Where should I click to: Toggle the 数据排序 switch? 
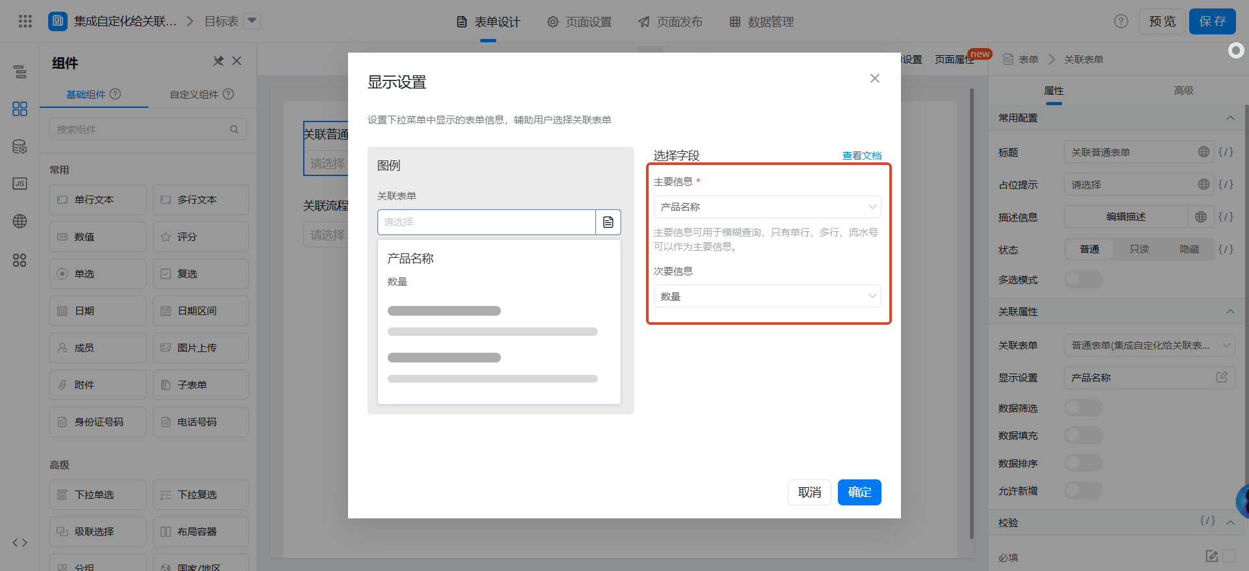point(1084,463)
